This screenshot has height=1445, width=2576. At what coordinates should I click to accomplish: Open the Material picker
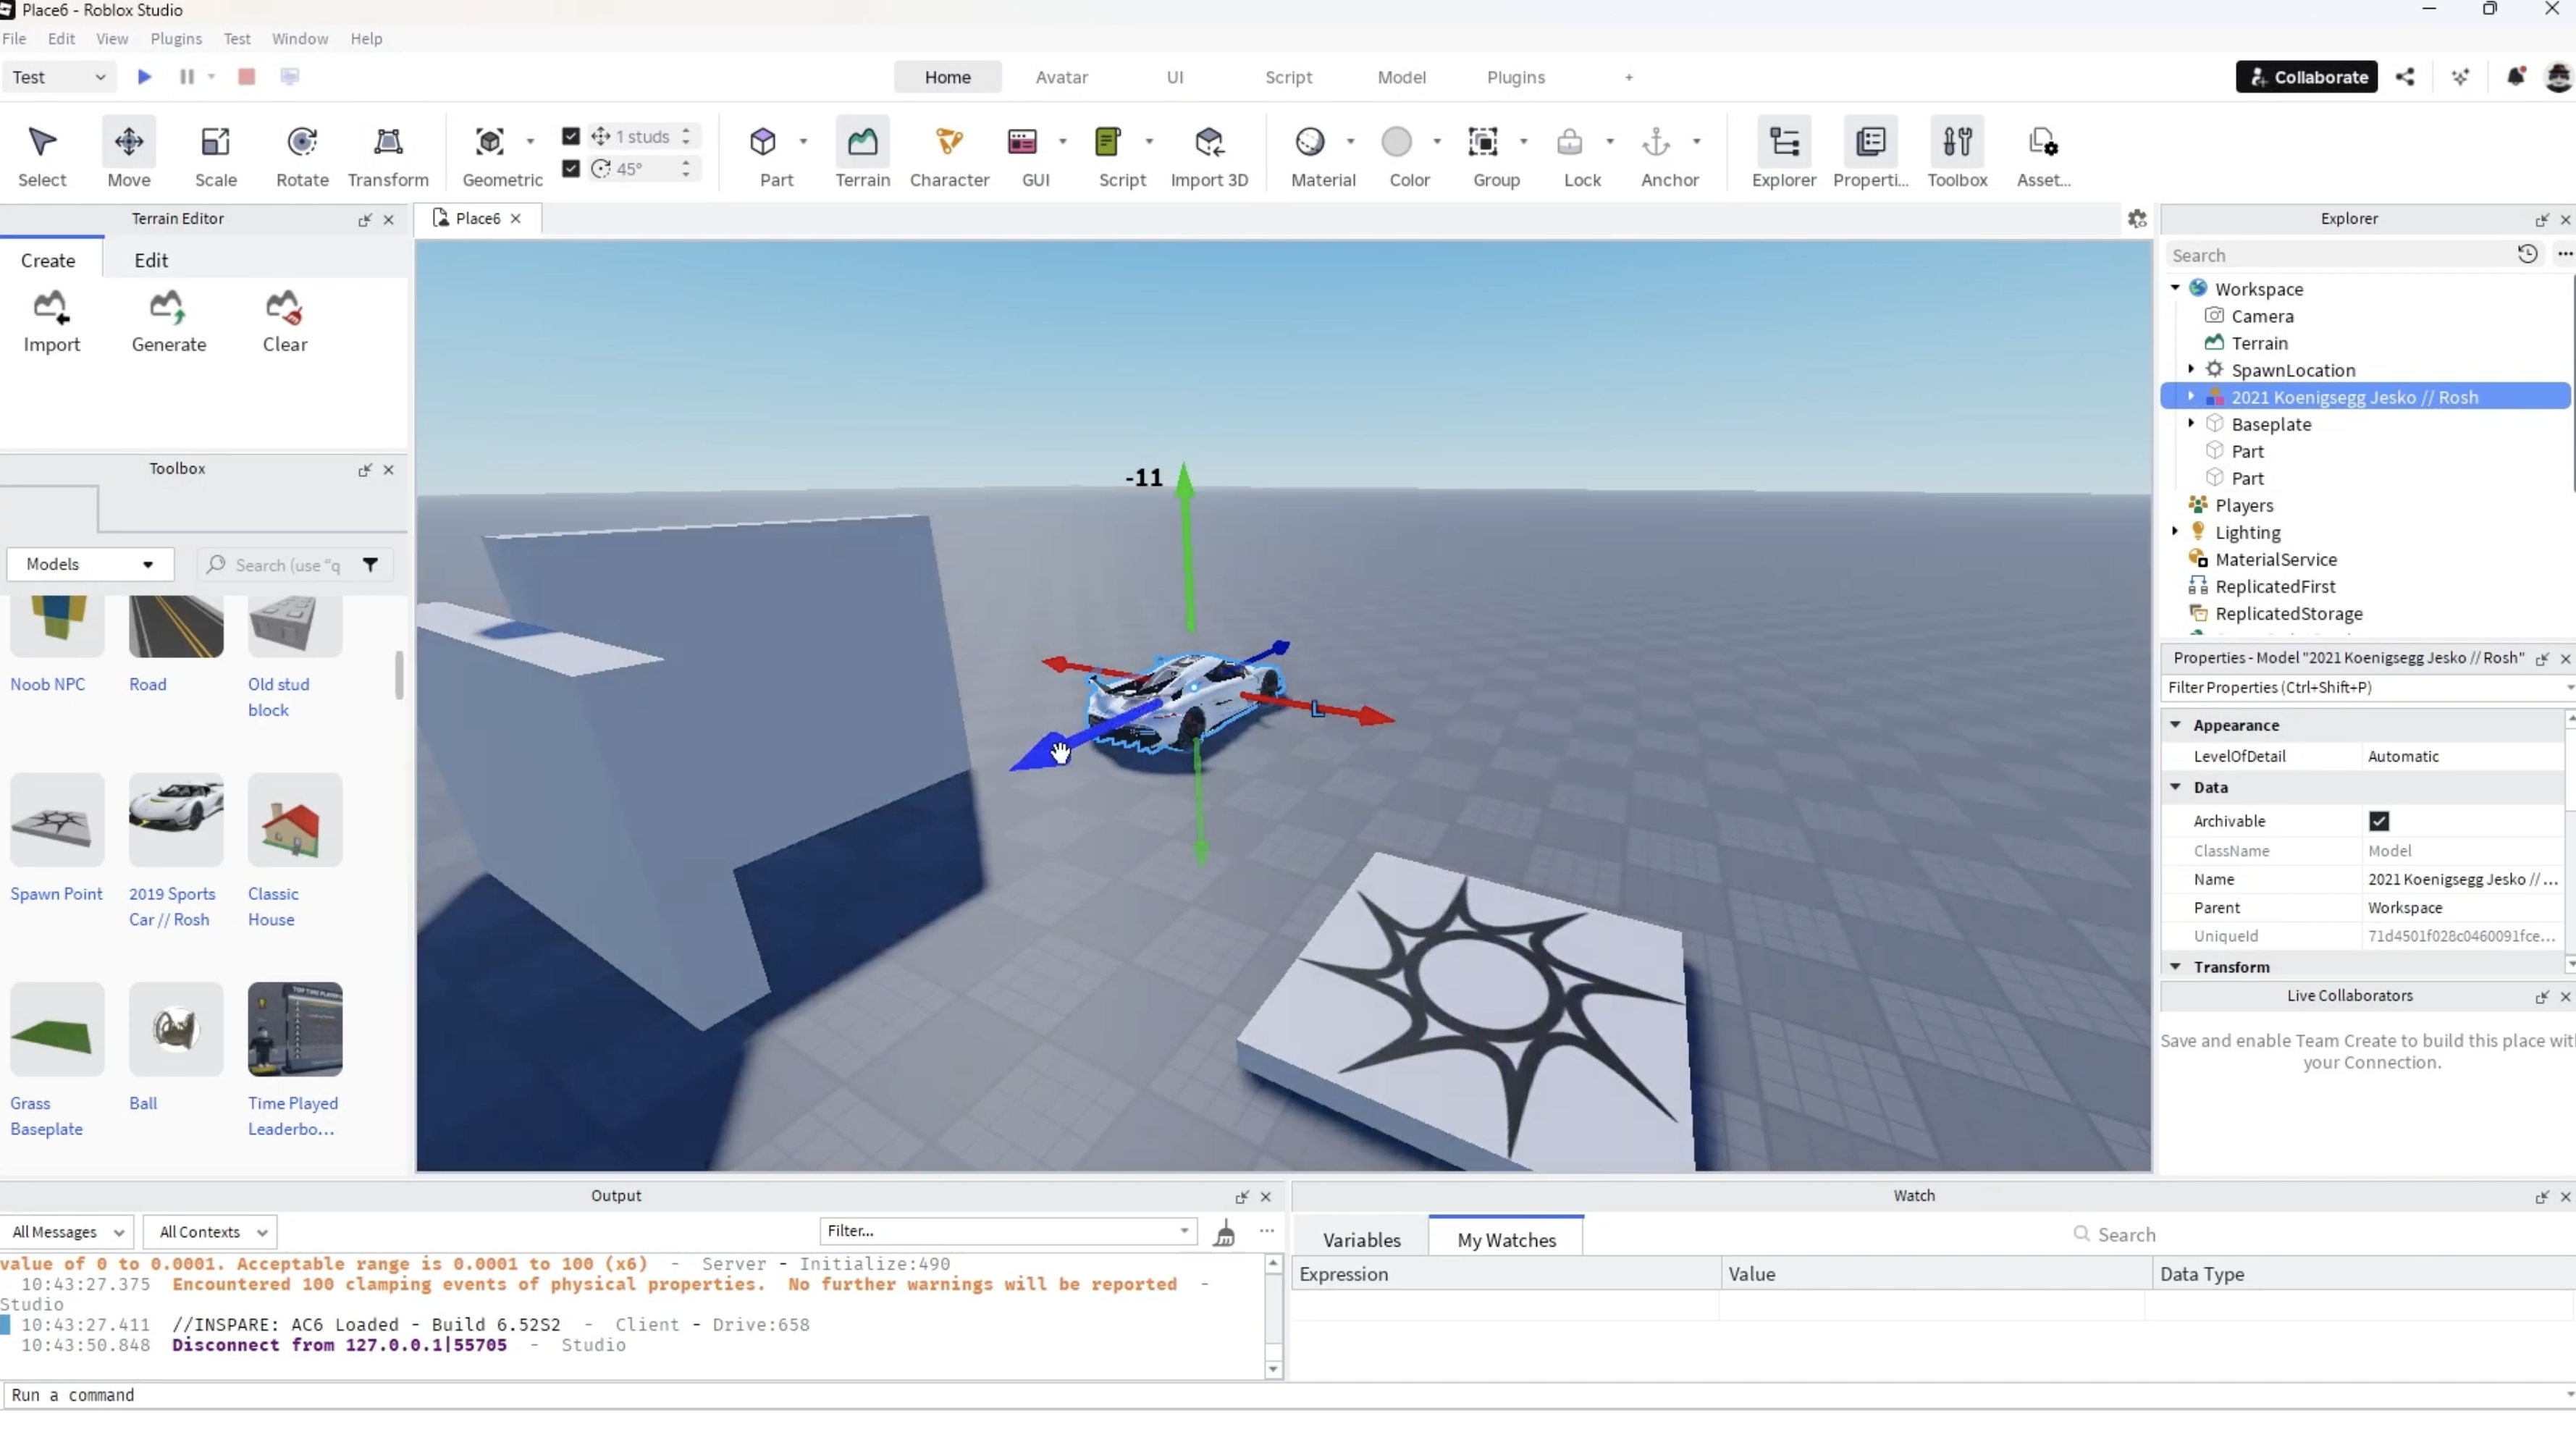pyautogui.click(x=1310, y=143)
